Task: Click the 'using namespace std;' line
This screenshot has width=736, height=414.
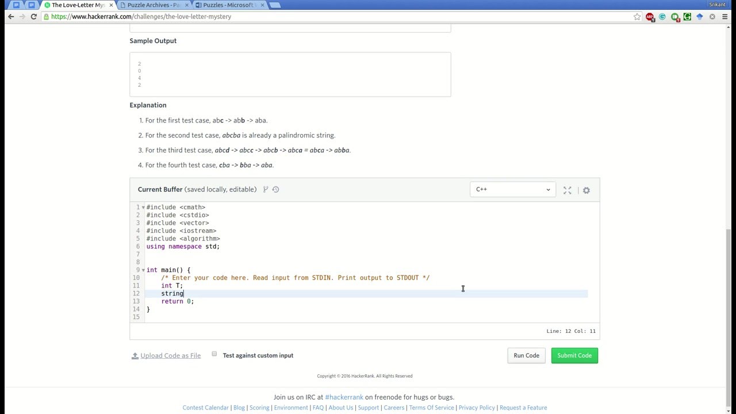Action: pos(183,247)
